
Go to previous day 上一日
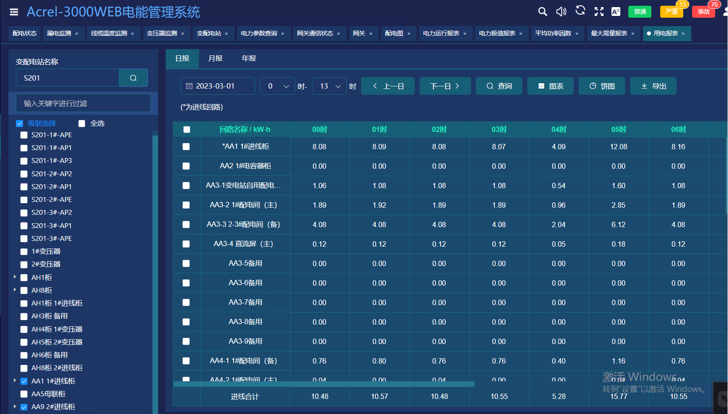(x=388, y=86)
